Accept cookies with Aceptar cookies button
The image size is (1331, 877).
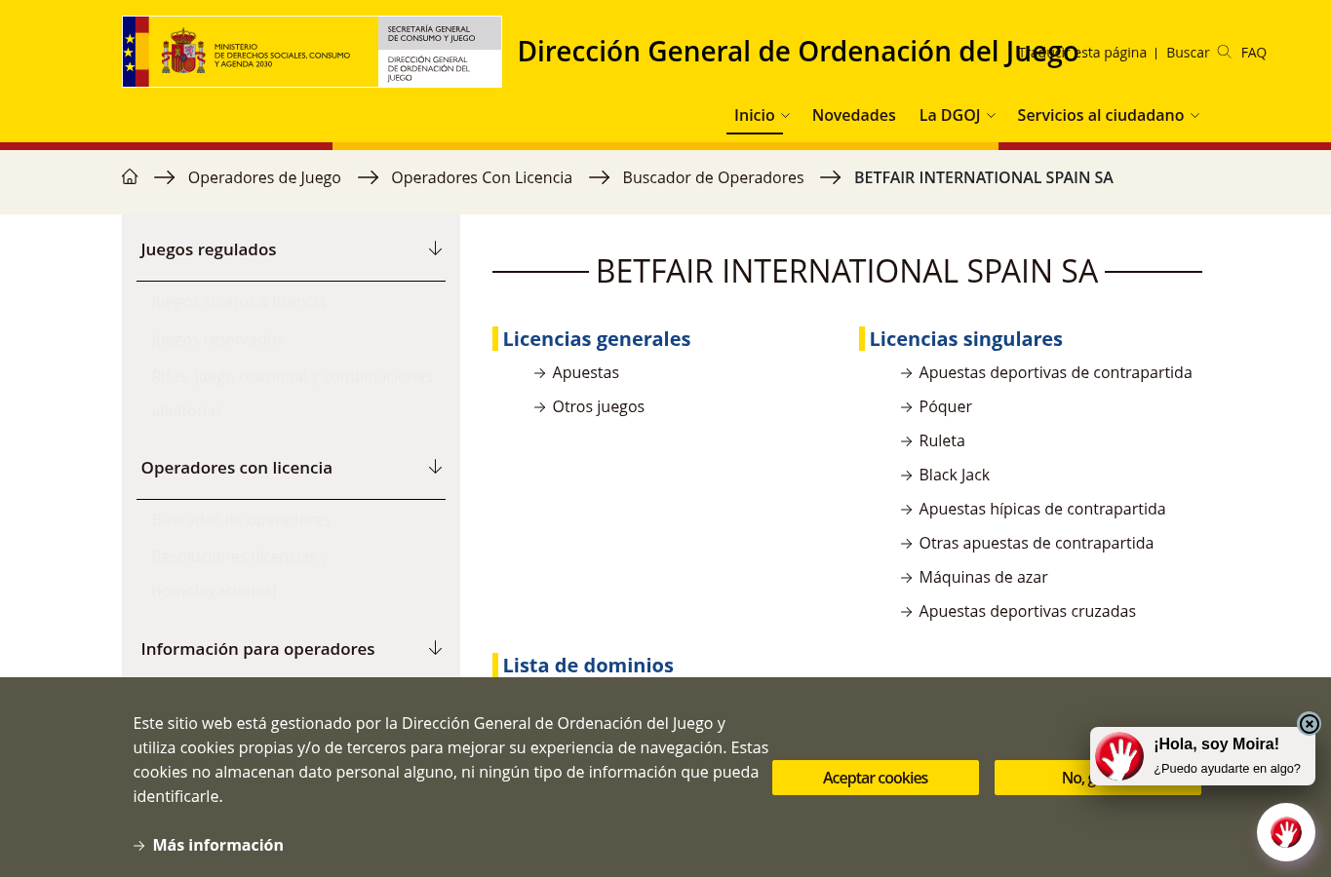pos(876,778)
